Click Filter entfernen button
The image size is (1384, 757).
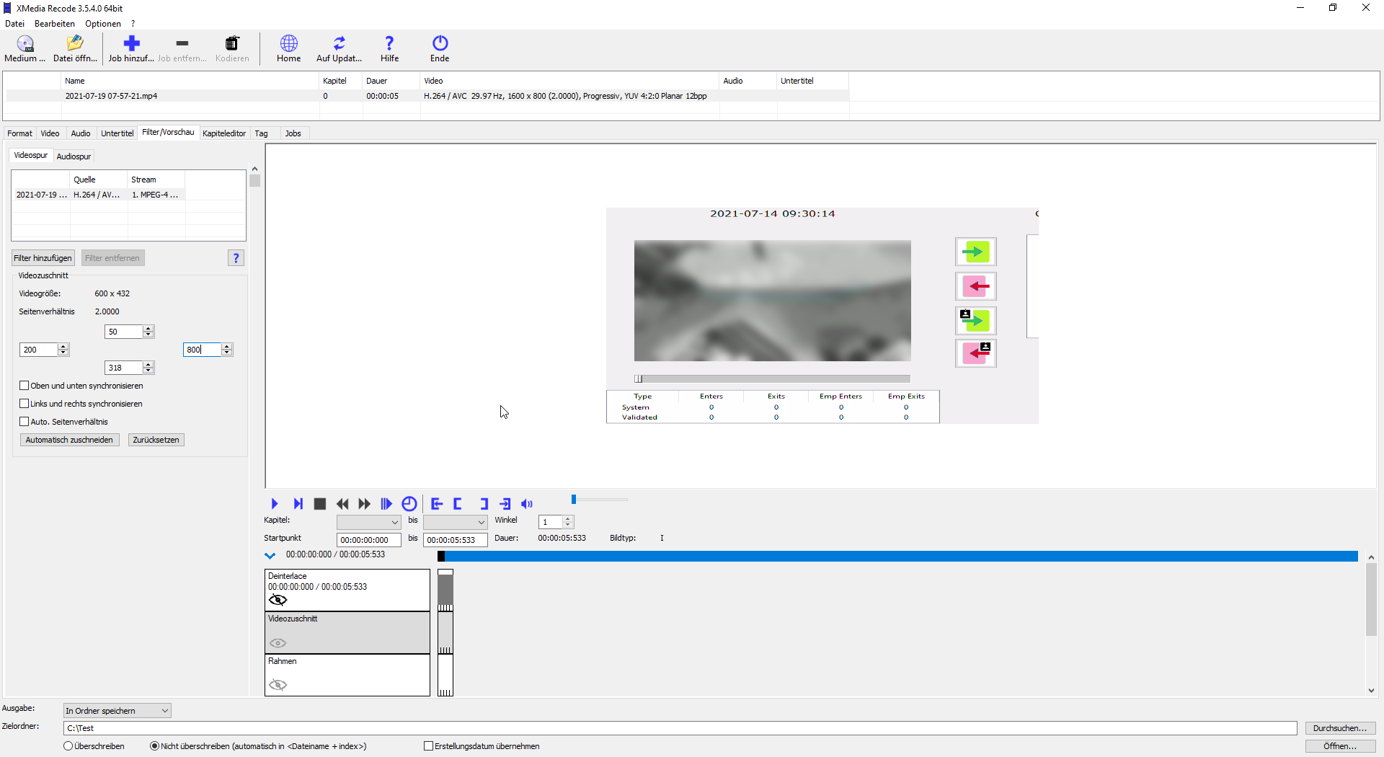point(112,258)
